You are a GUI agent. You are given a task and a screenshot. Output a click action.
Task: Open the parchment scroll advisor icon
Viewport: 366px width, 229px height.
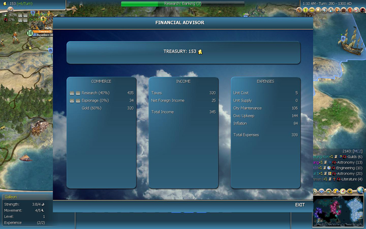pos(318,10)
